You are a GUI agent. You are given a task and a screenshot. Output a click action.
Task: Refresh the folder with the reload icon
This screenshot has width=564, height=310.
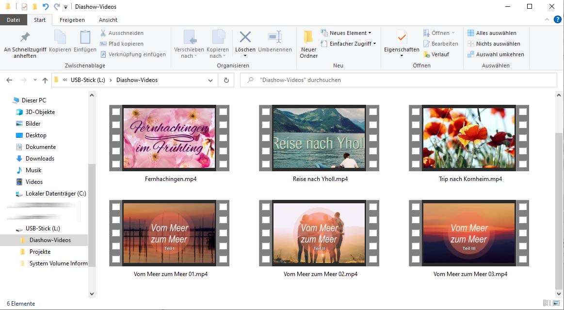click(226, 80)
